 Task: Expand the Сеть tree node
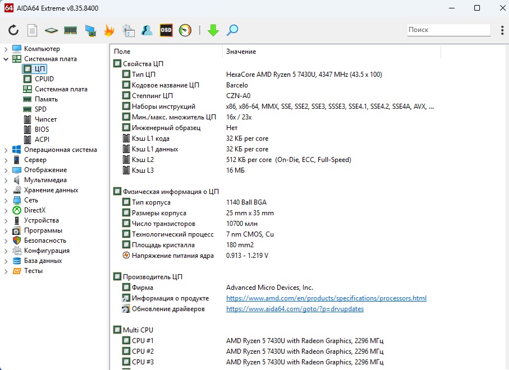[x=6, y=200]
